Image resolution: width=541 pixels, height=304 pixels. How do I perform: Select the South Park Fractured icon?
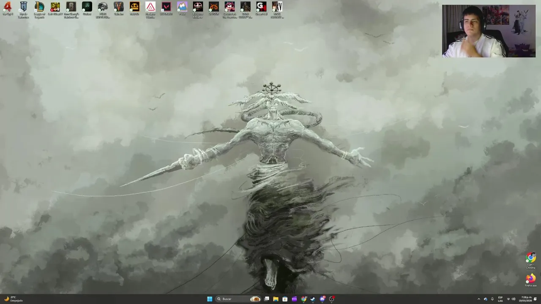tap(230, 10)
